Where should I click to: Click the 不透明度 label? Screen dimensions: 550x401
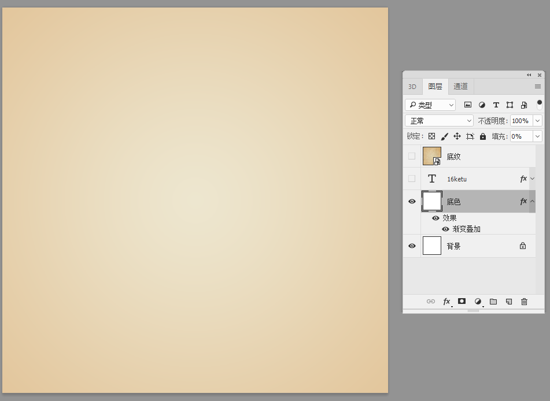click(493, 121)
